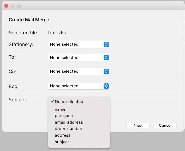This screenshot has height=151, width=185.
Task: Click the Create Mail Merge heading
Action: pyautogui.click(x=29, y=20)
